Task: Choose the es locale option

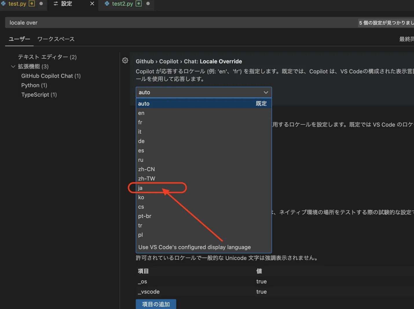Action: tap(204, 150)
